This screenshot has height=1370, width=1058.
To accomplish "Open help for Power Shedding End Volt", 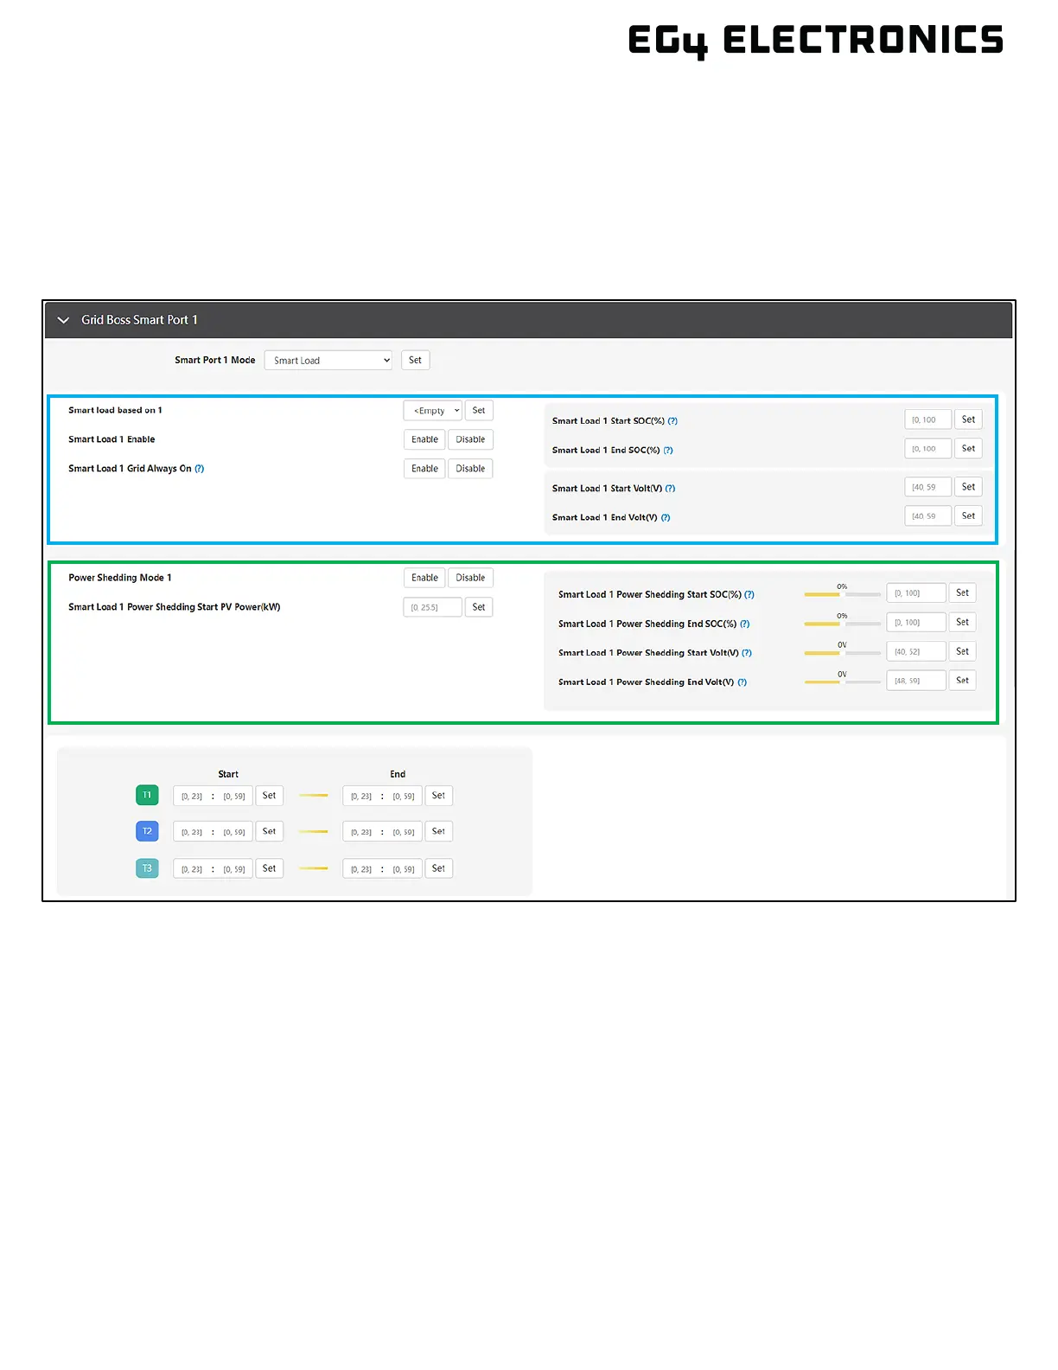I will pyautogui.click(x=743, y=682).
